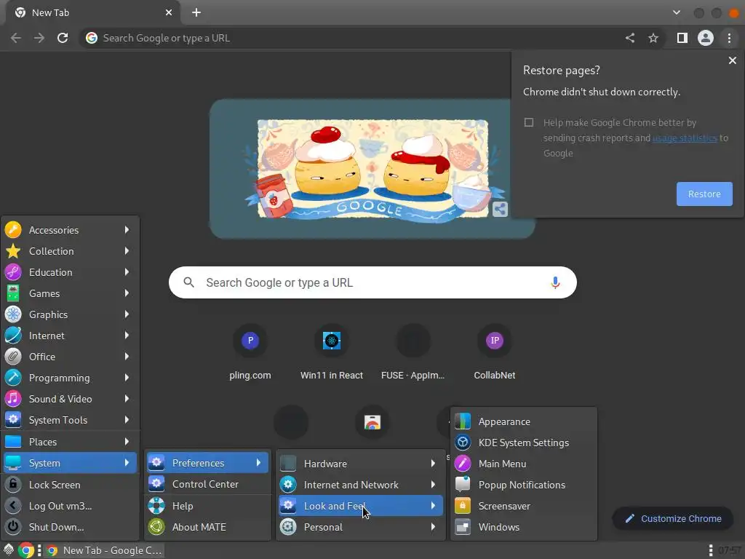Expand the Office submenu

(x=70, y=357)
